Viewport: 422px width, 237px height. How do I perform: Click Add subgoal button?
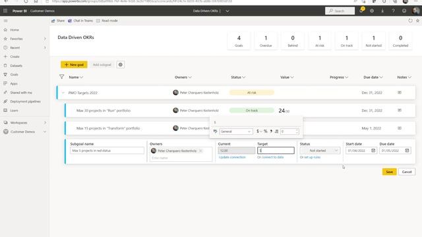click(x=102, y=65)
